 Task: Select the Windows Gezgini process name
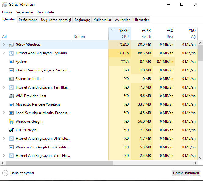pos(30,121)
